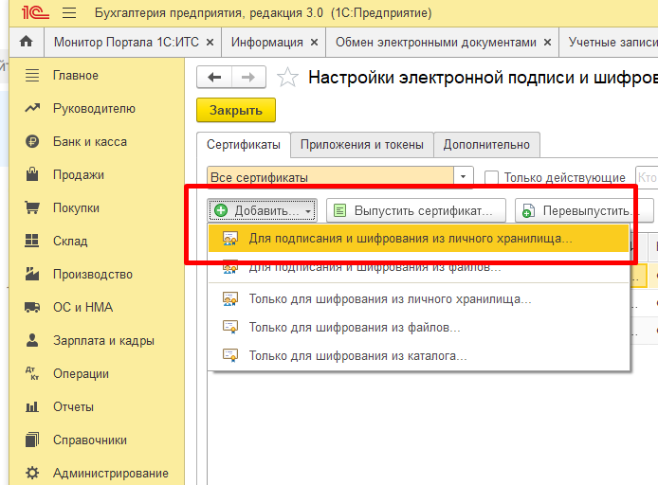Click the Добавить dropdown button
Viewport: 658px width, 485px height.
point(263,210)
